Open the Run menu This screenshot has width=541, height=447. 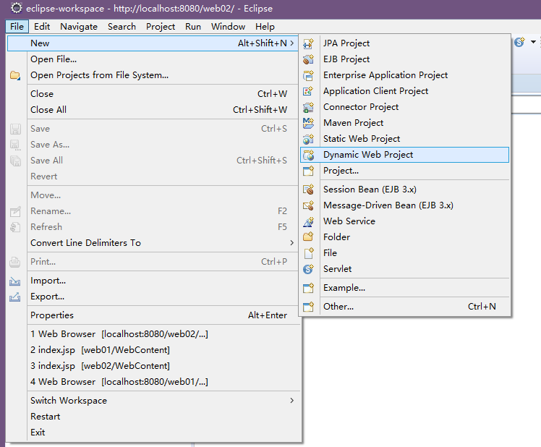point(193,27)
